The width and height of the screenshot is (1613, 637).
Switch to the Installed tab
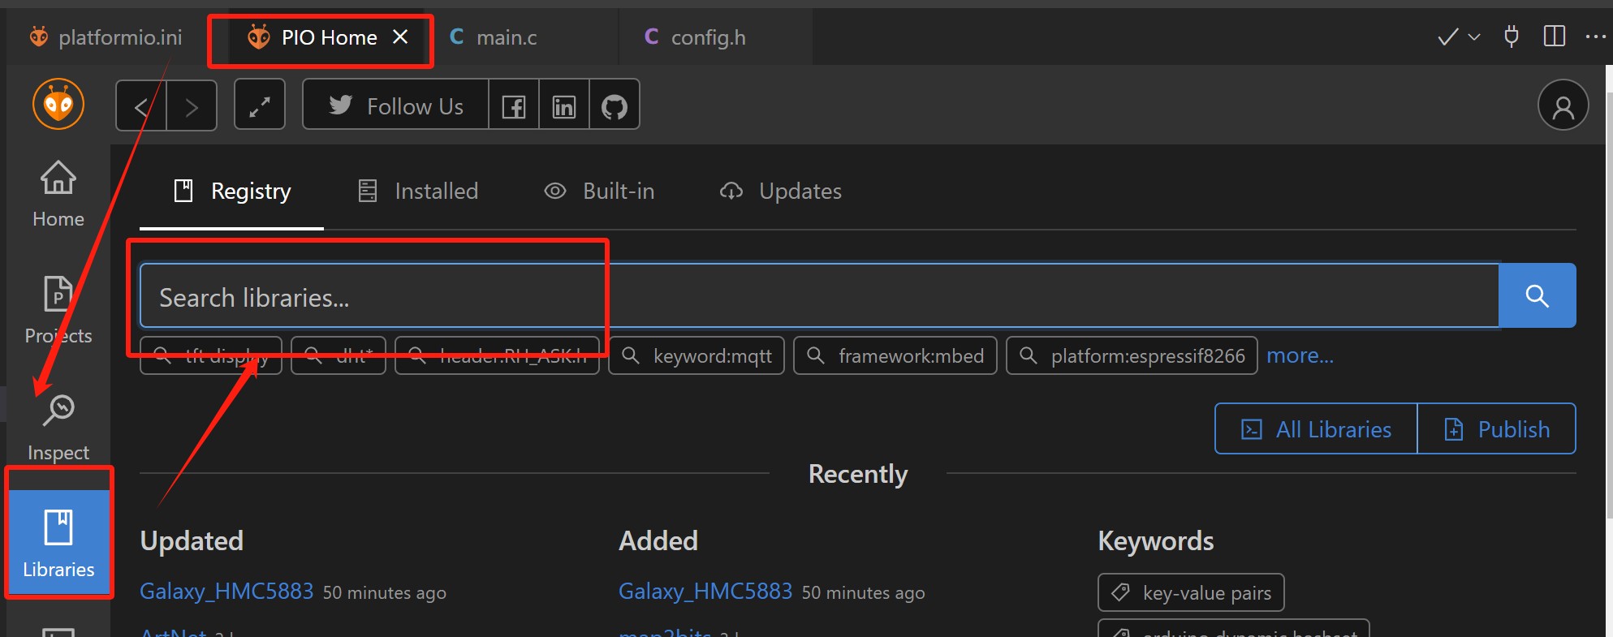[x=418, y=192]
